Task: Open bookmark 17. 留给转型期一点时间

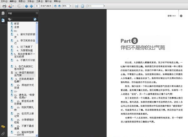Action: 24,134
